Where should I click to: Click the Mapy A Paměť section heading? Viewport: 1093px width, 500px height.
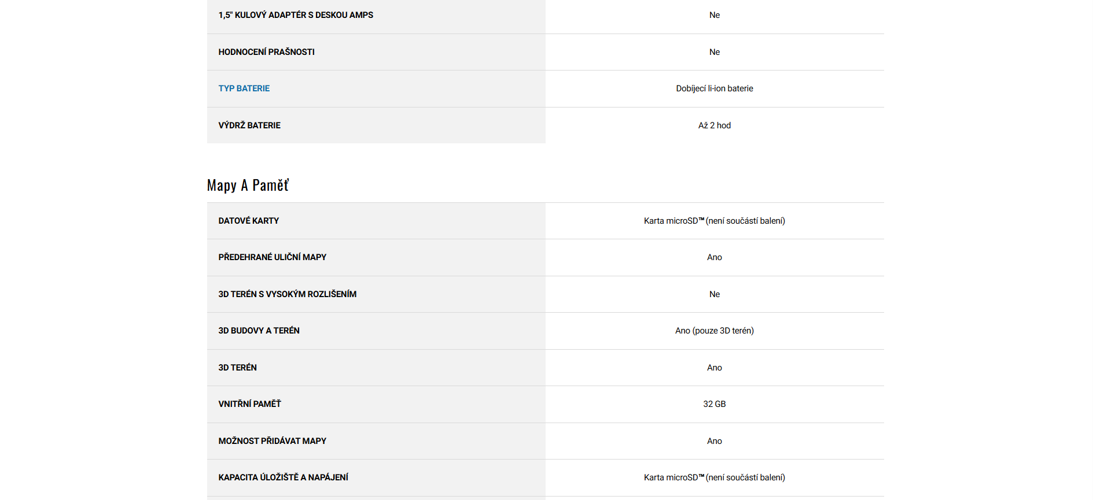[248, 185]
